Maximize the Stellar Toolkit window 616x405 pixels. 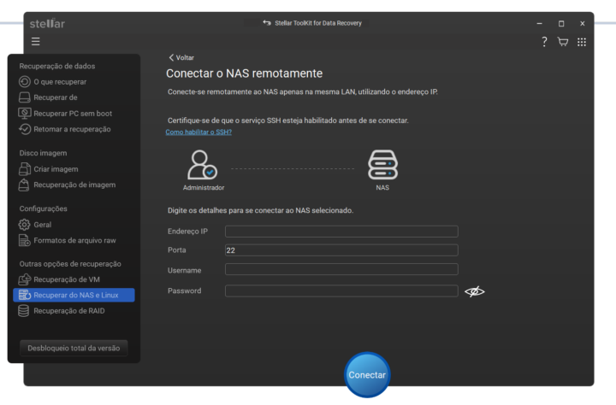561,24
